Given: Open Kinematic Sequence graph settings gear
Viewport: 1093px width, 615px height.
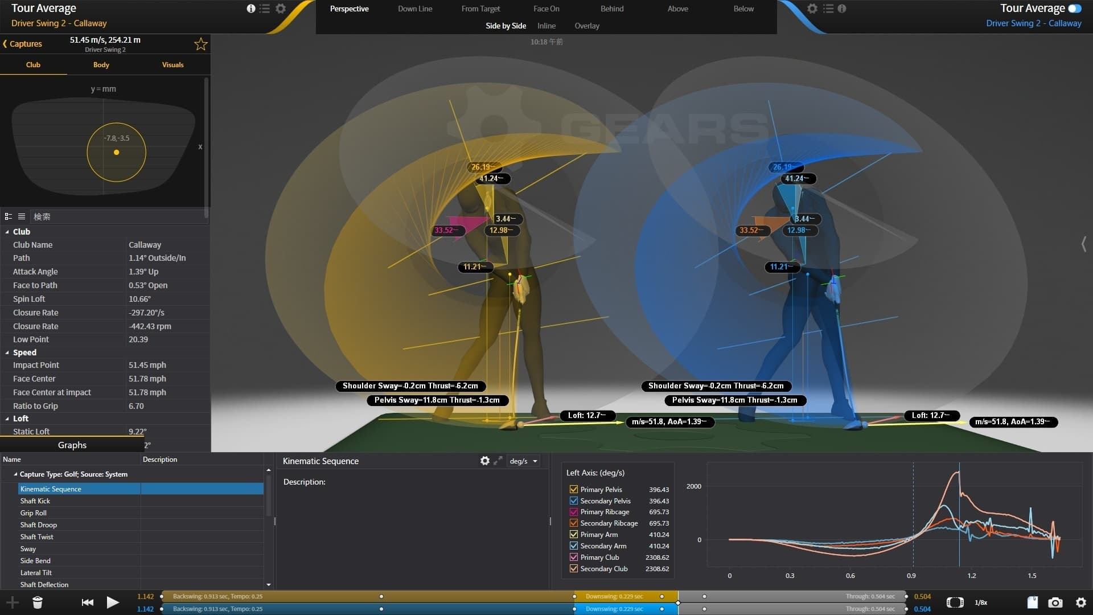Looking at the screenshot, I should (x=484, y=461).
